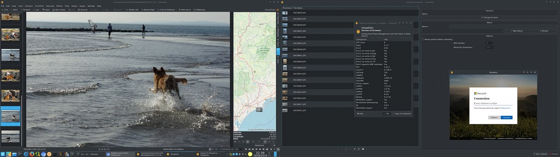Click the Reload albums button
The image size is (560, 157).
544,31
